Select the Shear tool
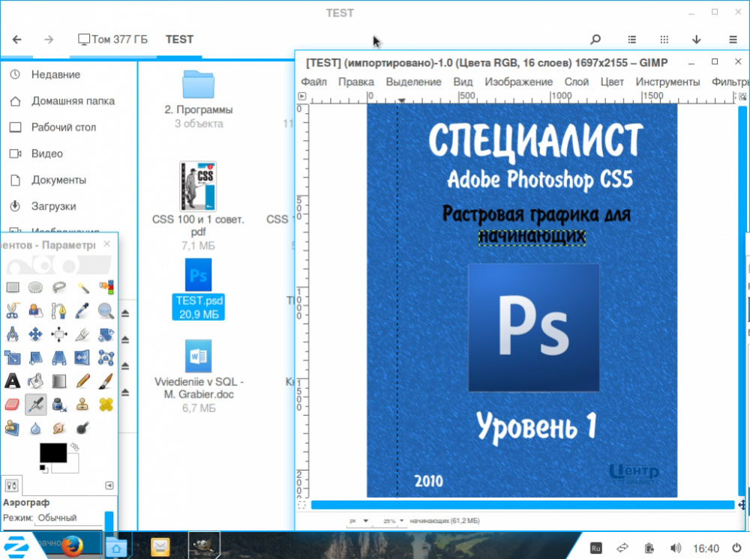 tap(35, 357)
